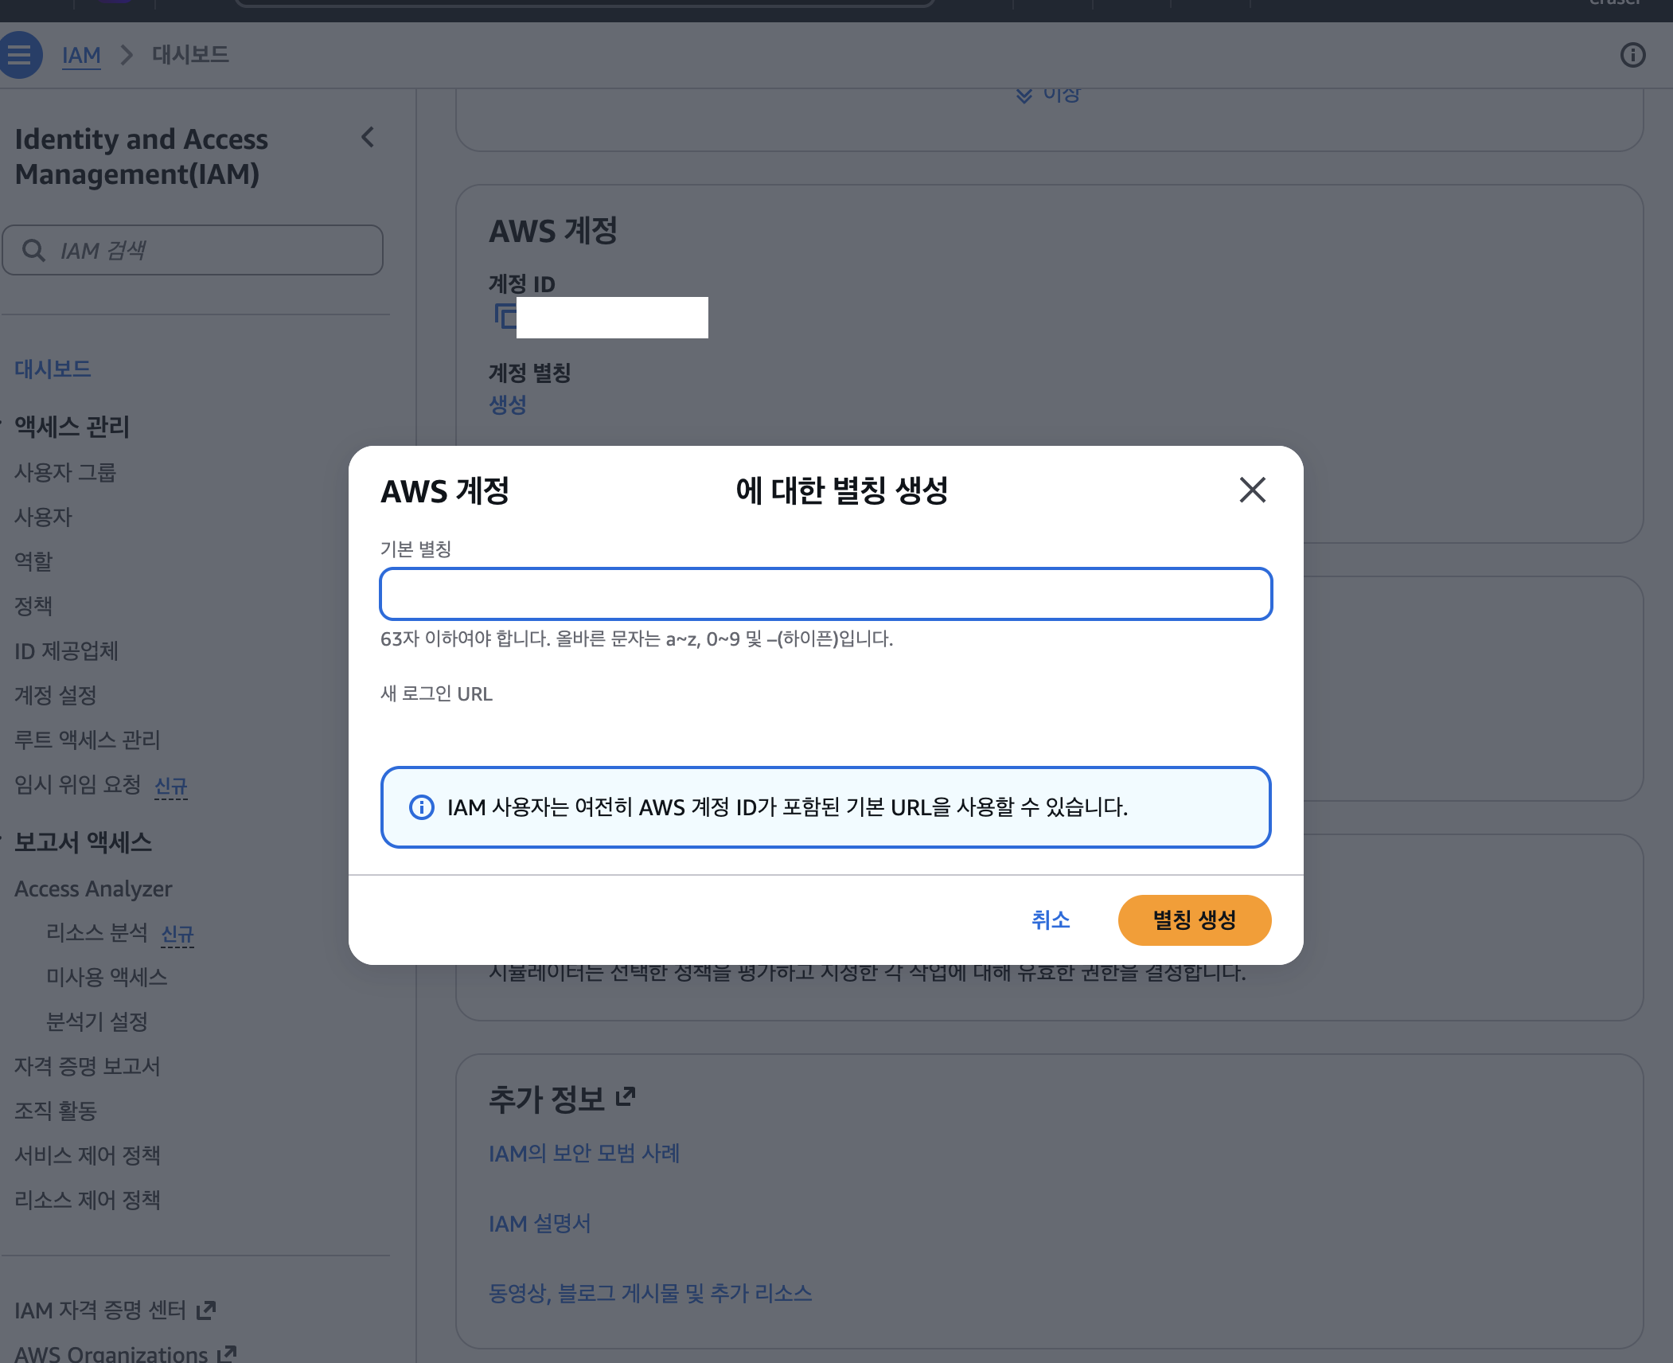Open IAM breadcrumb link
The height and width of the screenshot is (1363, 1673).
(x=82, y=54)
